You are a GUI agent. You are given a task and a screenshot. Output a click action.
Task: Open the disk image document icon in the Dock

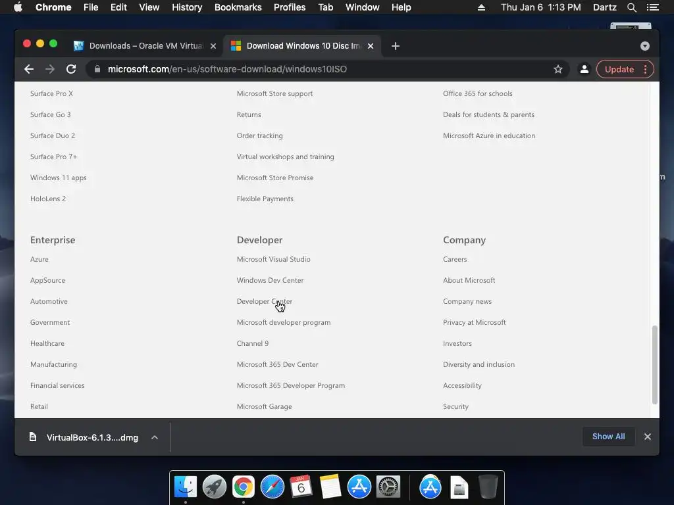pyautogui.click(x=459, y=487)
